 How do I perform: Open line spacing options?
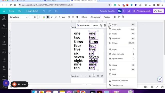[77, 17]
